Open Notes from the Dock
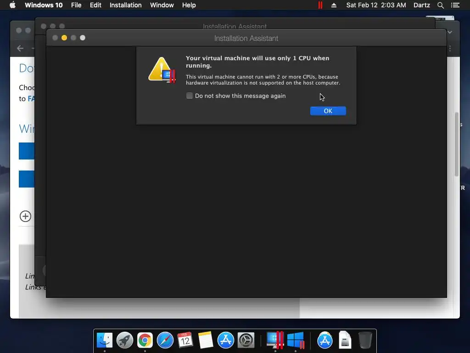Screen dimensions: 470x353 (x=206, y=340)
